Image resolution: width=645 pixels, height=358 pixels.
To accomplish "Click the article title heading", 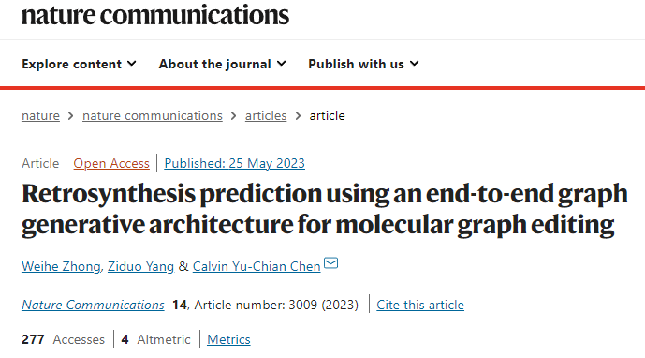I will [325, 209].
